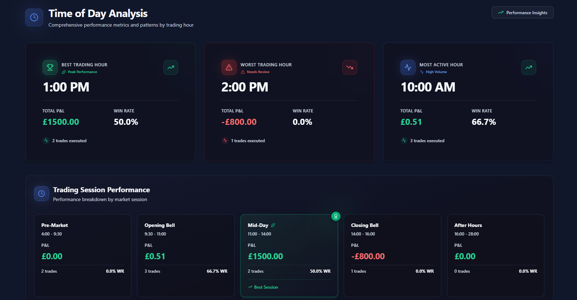577x300 pixels.
Task: Click the trend icon beside Best Session
Action: (250, 287)
